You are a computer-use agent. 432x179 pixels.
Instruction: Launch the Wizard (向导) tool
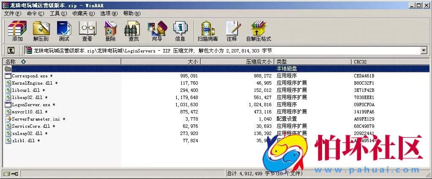pyautogui.click(x=157, y=31)
